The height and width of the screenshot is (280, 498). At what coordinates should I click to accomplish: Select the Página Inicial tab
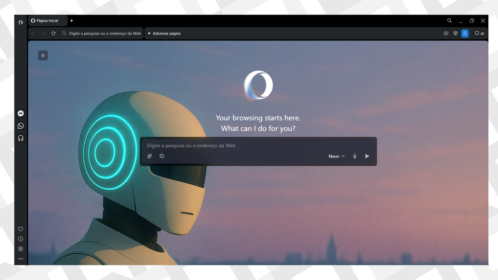pos(48,21)
